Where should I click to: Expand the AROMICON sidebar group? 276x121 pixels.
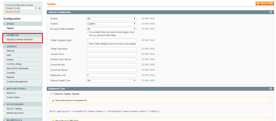coord(23,35)
